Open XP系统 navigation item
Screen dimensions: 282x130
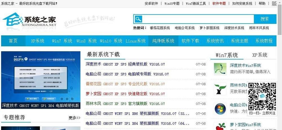tap(38, 41)
